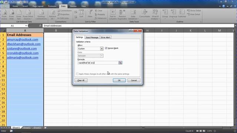The width and height of the screenshot is (237, 133).
Task: Click dbeckham@outlook.com link
Action: tap(24, 44)
